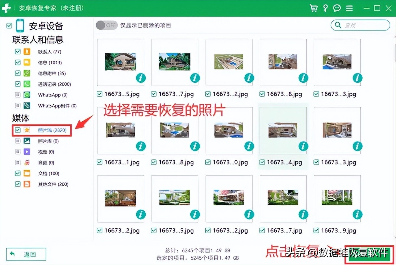The height and width of the screenshot is (265, 396).
Task: Click the WhatsApp category icon
Action: tap(27, 95)
